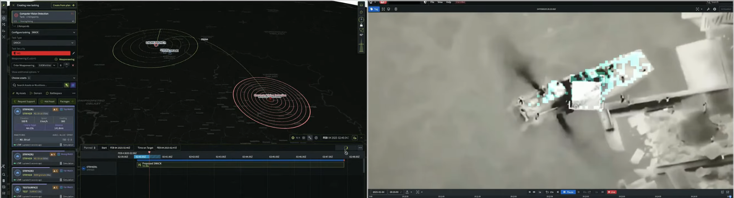Image resolution: width=734 pixels, height=198 pixels.
Task: Switch to the Domain tab
Action: pyautogui.click(x=36, y=93)
